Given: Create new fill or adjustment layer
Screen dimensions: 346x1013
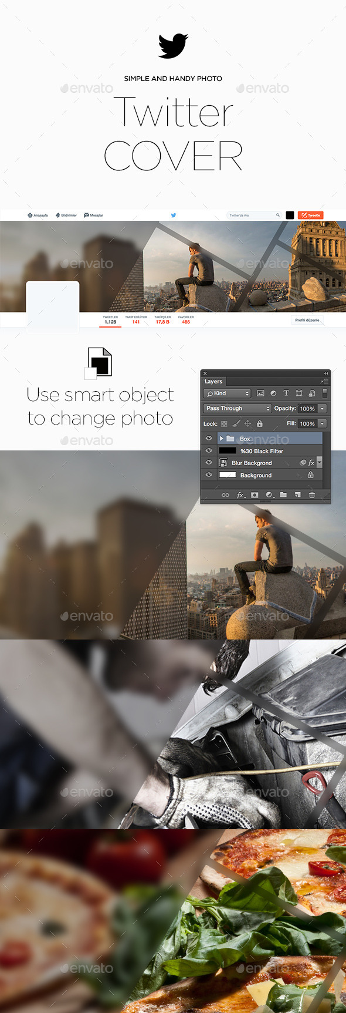Looking at the screenshot, I should click(269, 495).
